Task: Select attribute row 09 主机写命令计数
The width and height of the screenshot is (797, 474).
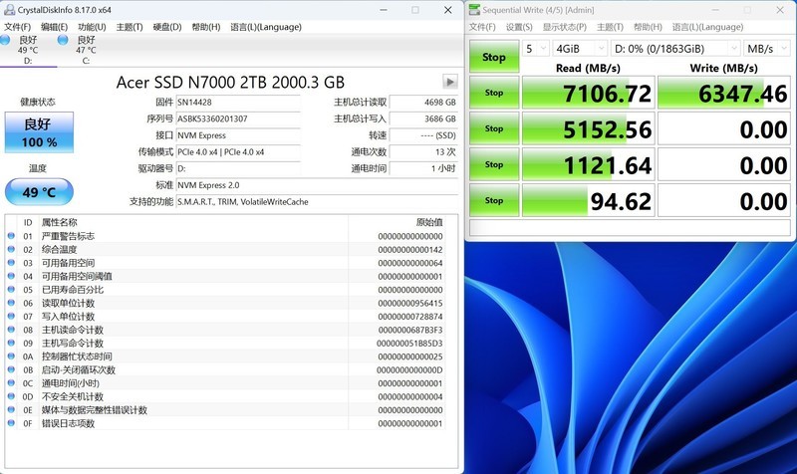Action: pos(225,343)
